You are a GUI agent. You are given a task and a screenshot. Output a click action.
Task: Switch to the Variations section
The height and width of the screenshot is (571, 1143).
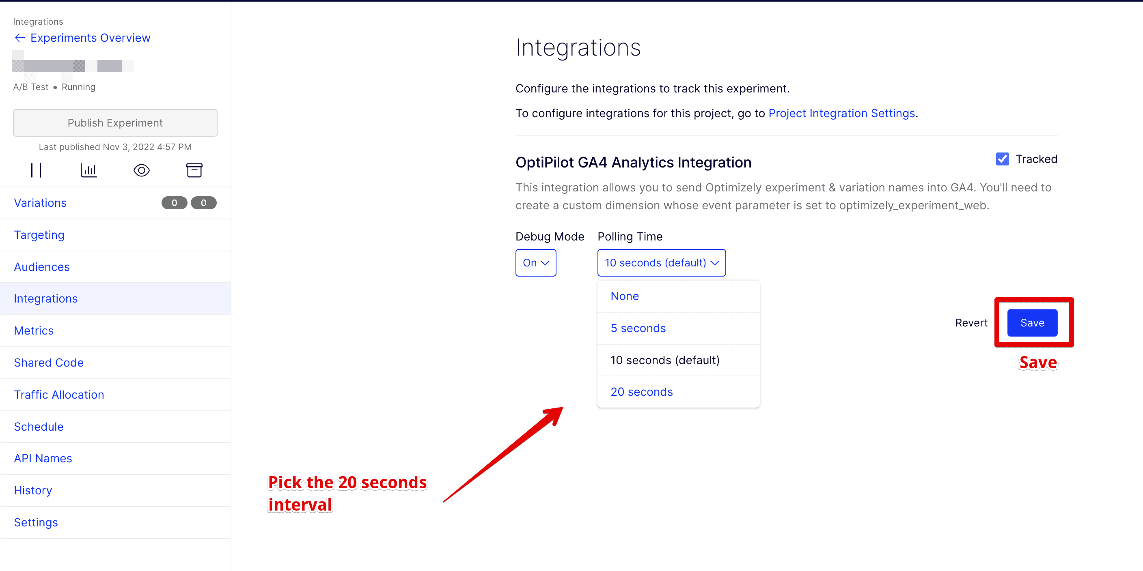tap(40, 203)
